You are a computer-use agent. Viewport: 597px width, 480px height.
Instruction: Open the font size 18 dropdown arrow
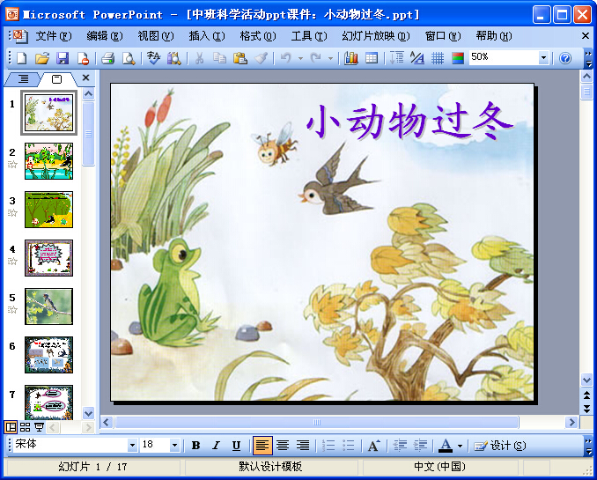[174, 445]
